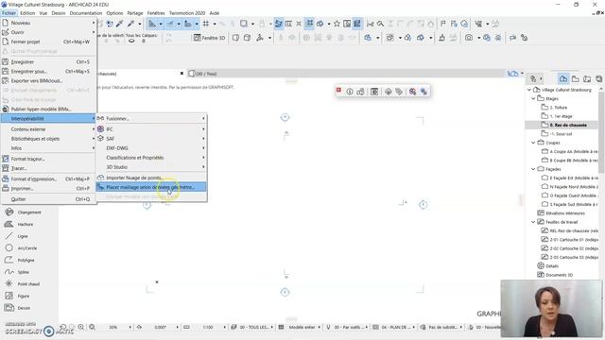
Task: Click the navigator project map icon
Action: 563,78
